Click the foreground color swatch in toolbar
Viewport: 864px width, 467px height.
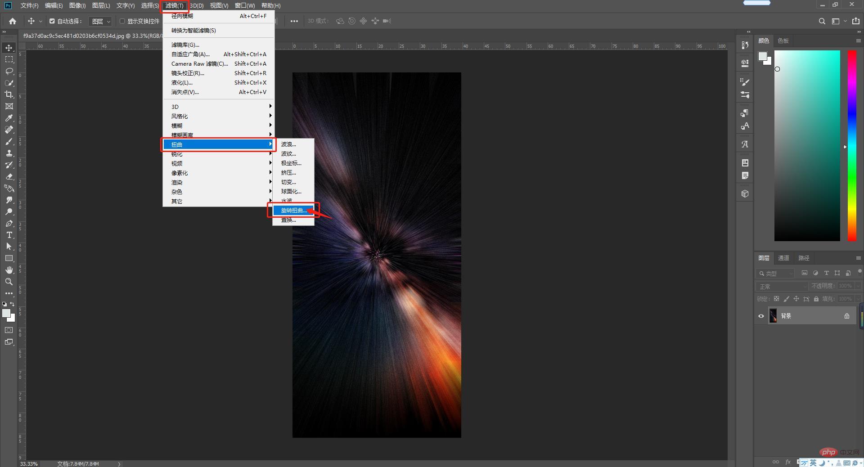pyautogui.click(x=6, y=314)
